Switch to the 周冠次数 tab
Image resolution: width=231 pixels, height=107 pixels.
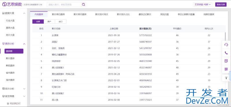165,14
